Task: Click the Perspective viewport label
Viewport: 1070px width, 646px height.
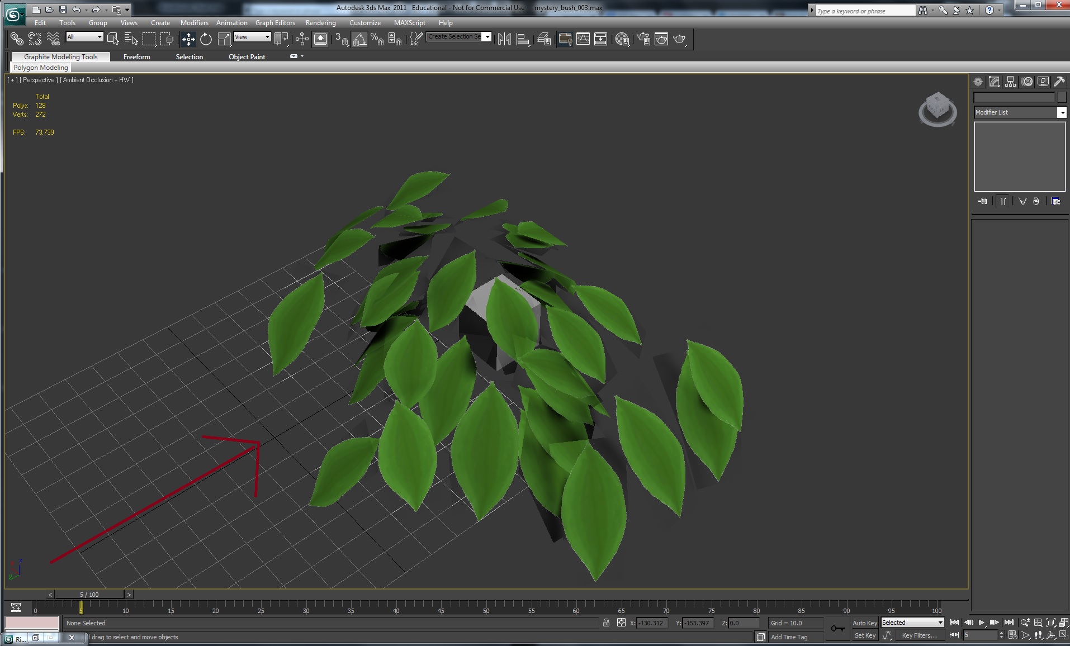Action: [39, 80]
